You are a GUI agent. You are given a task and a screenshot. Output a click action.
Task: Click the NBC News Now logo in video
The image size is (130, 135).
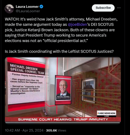pos(107,113)
